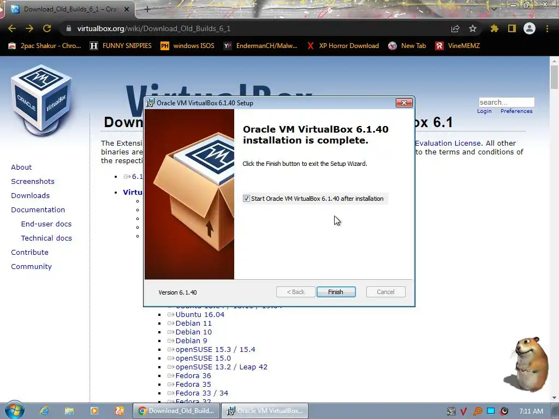Screen dimensions: 559x419
Task: Open New Tab bookmark
Action: 407,46
